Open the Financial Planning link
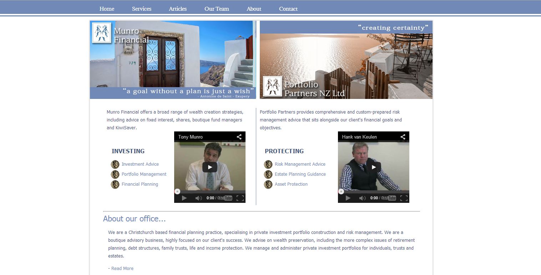 click(x=140, y=184)
